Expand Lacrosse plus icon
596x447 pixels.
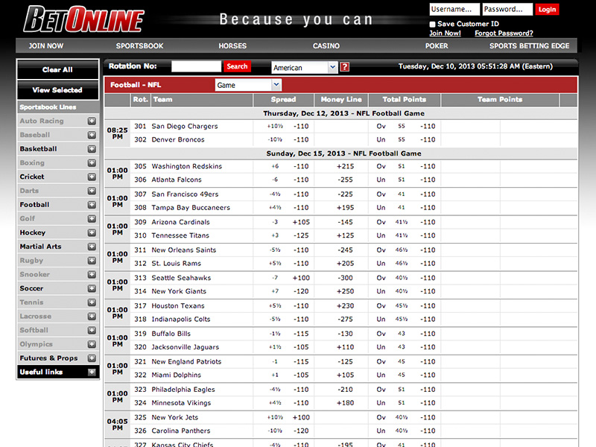92,316
